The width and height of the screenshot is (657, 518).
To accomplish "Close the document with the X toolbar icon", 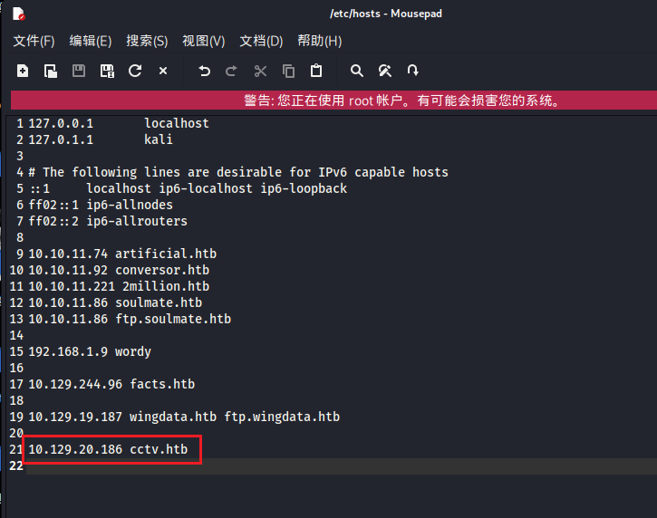I will pos(163,71).
